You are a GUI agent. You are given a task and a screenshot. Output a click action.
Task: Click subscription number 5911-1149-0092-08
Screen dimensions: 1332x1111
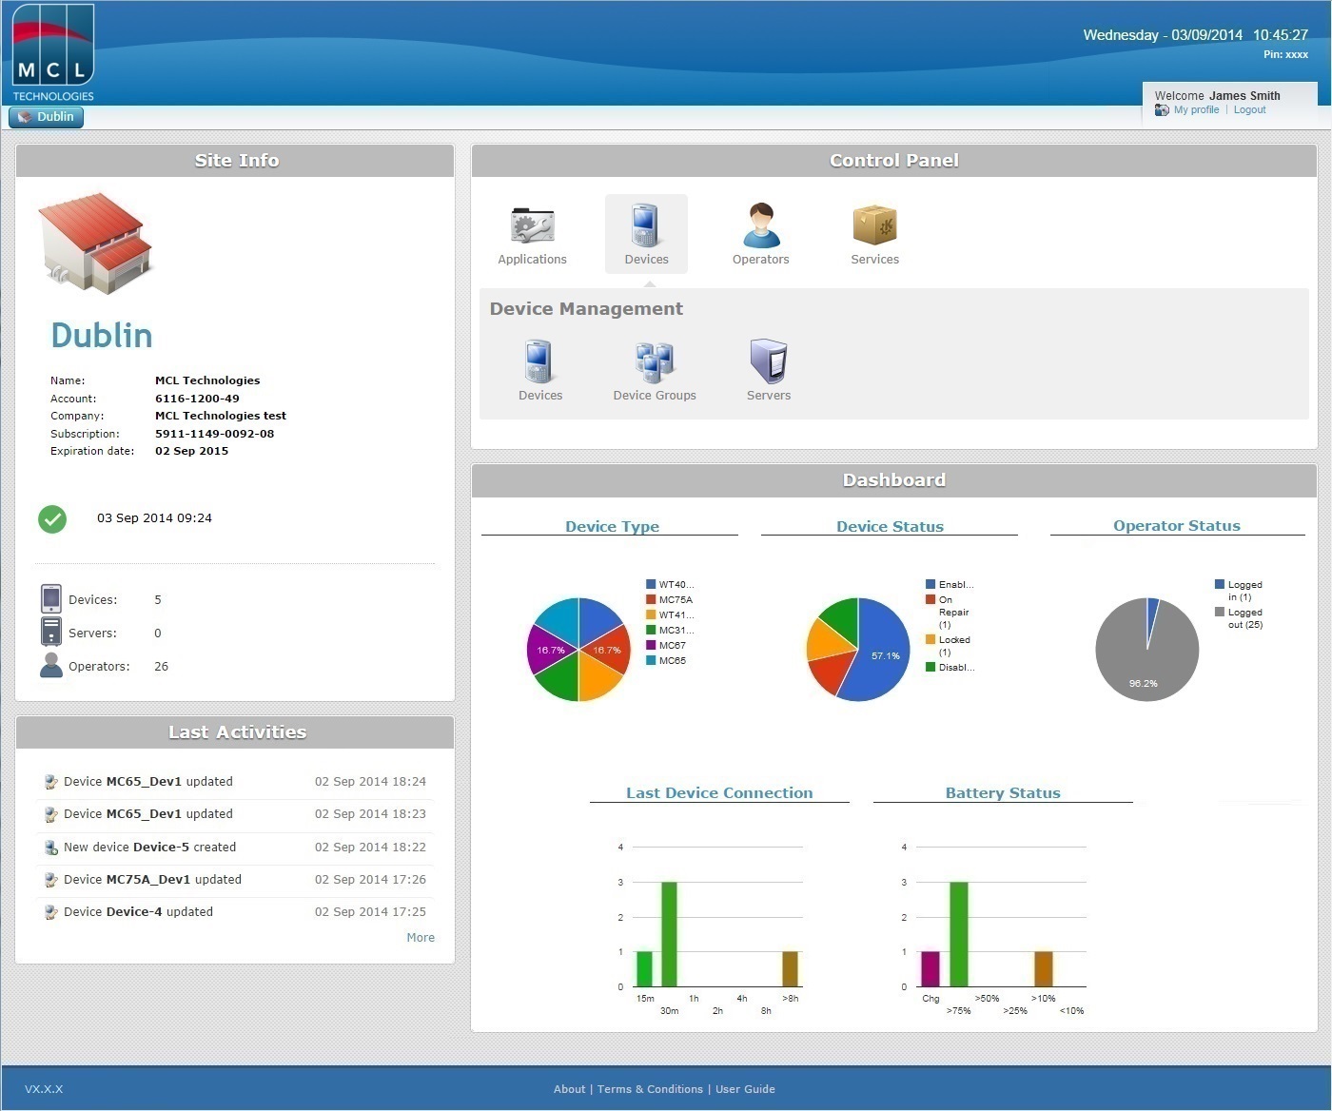pyautogui.click(x=214, y=434)
